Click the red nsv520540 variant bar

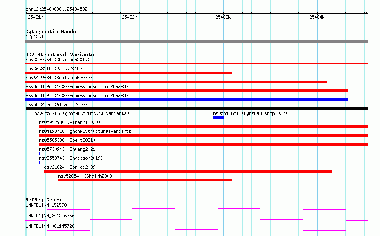click(x=145, y=180)
